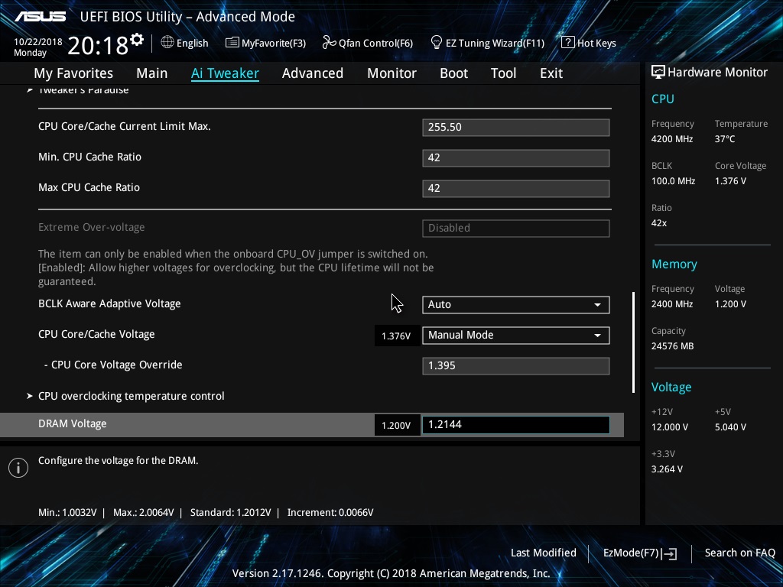
Task: Click the 1.200V DRAM current readout
Action: [397, 425]
